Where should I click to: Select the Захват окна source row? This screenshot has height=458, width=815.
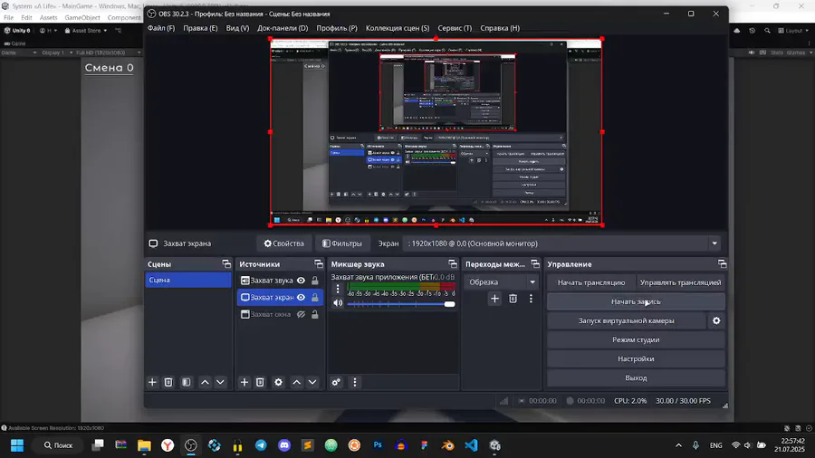tap(280, 314)
